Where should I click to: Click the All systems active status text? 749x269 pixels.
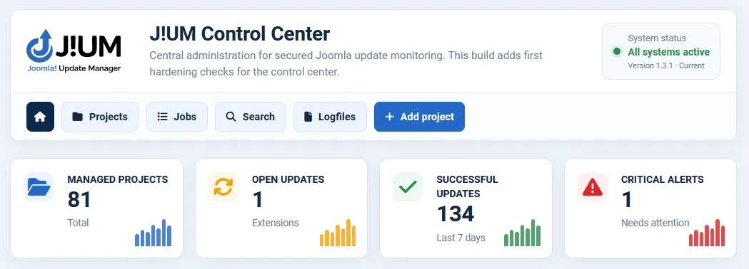point(669,52)
